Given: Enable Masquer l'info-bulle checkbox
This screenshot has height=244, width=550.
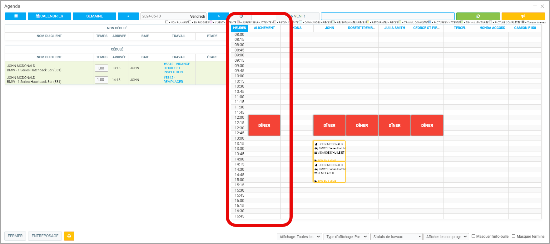Looking at the screenshot, I should [x=473, y=236].
